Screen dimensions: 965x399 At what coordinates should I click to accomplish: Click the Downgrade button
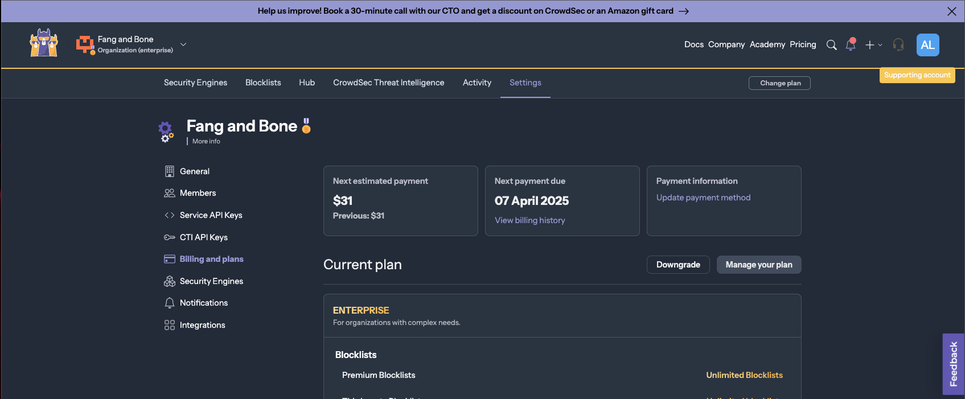(x=677, y=265)
